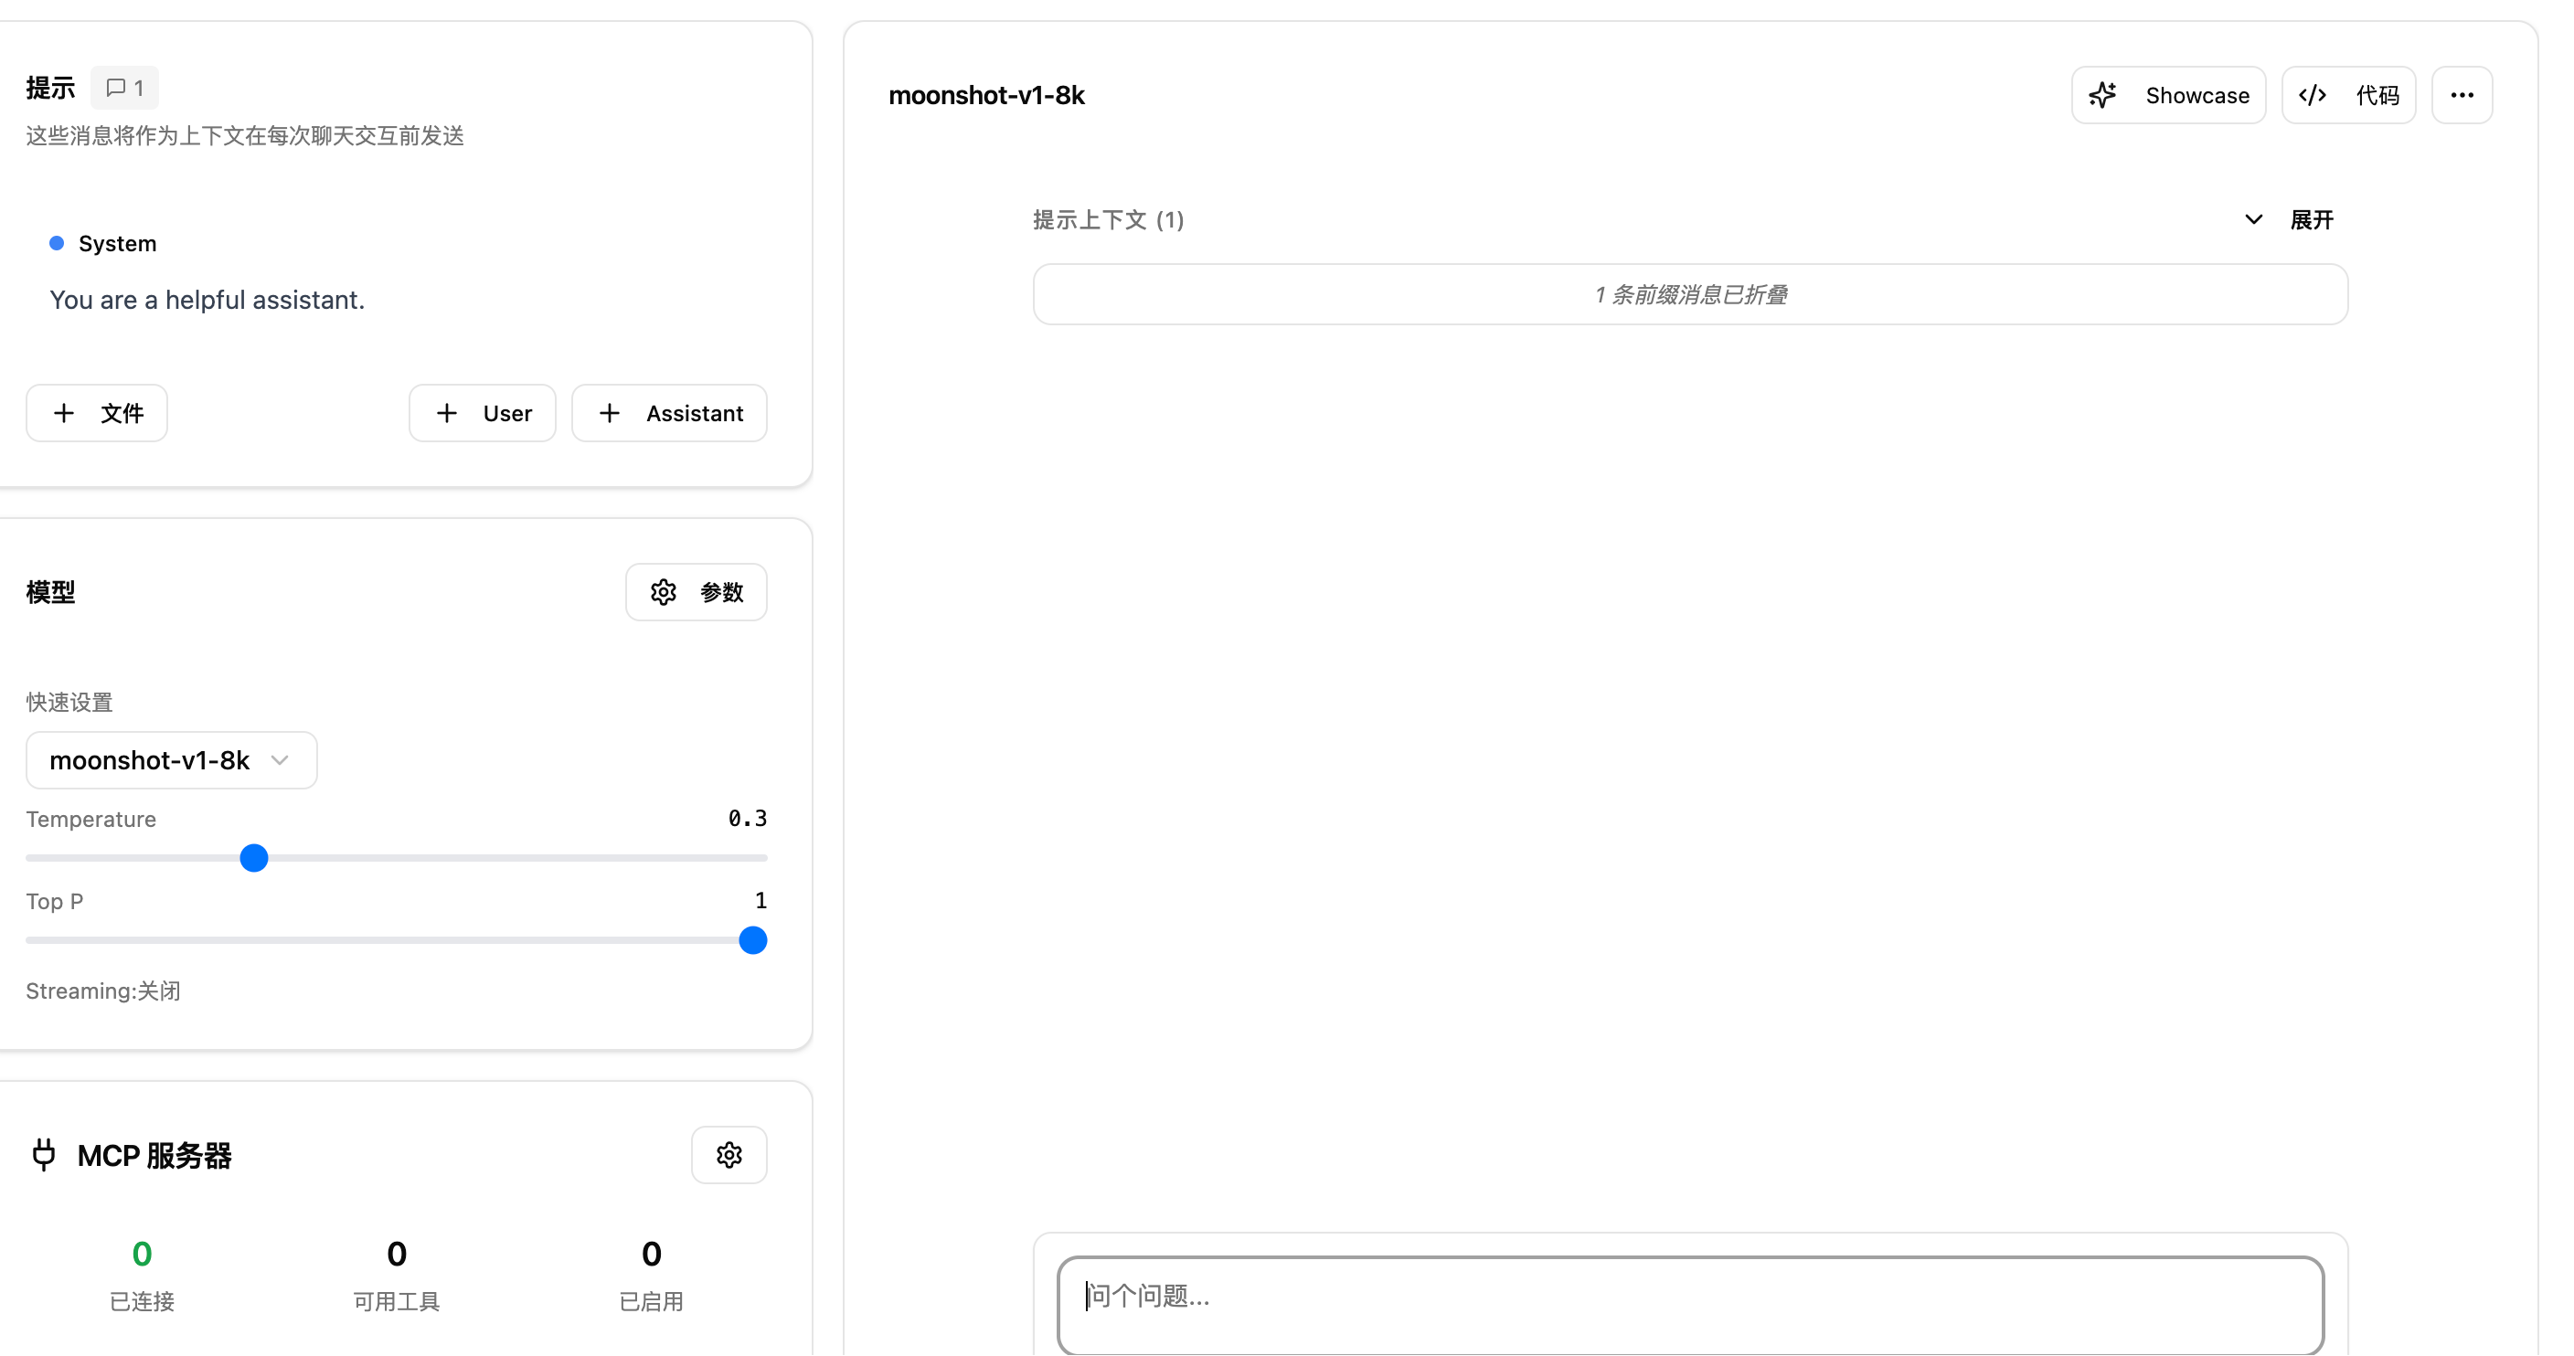The height and width of the screenshot is (1356, 2574).
Task: Click the moonshot-v1-8k chat title
Action: (986, 96)
